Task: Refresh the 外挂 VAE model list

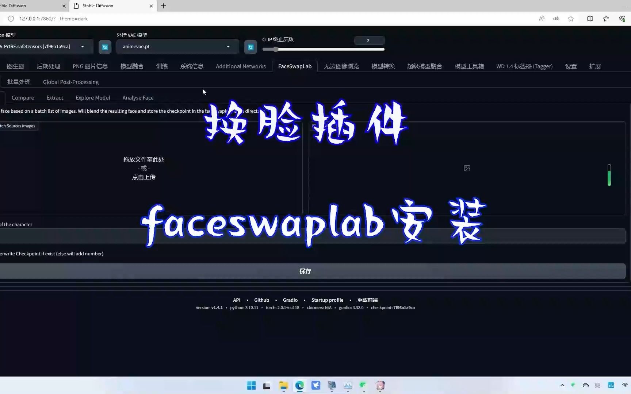Action: click(251, 47)
